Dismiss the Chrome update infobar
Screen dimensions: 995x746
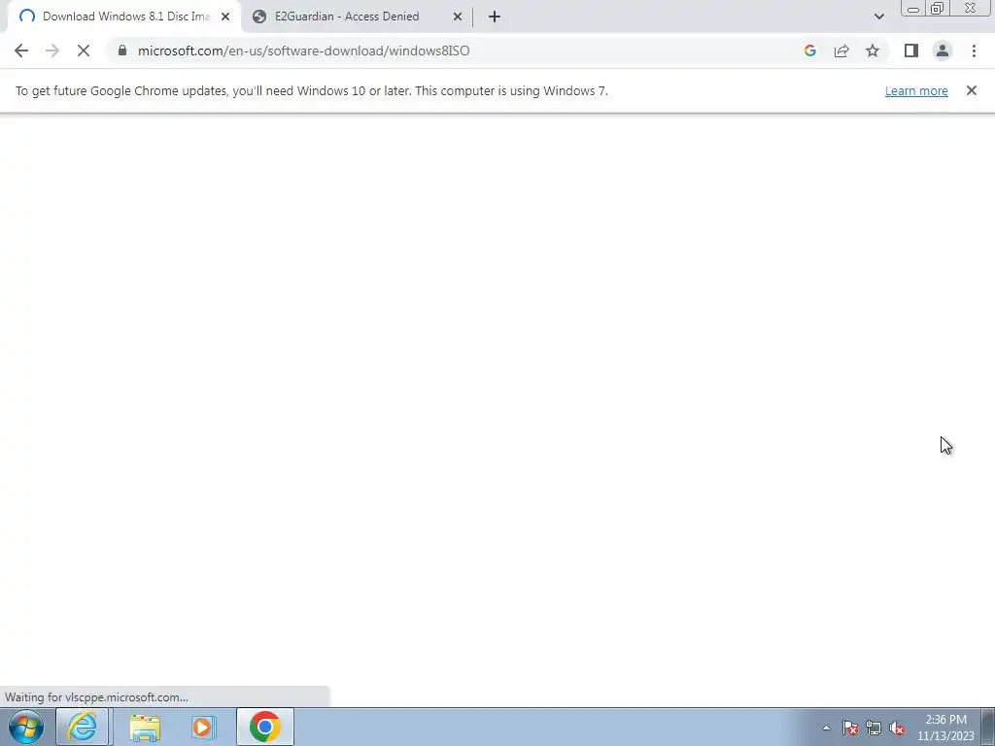coord(971,90)
